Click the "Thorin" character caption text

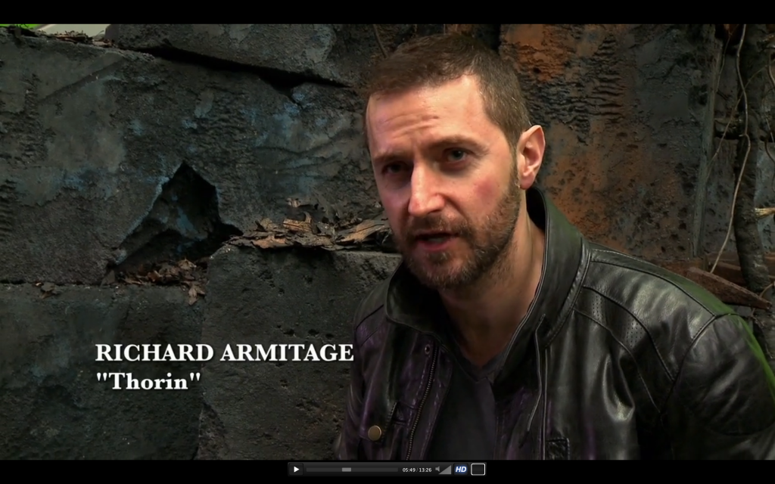[148, 380]
